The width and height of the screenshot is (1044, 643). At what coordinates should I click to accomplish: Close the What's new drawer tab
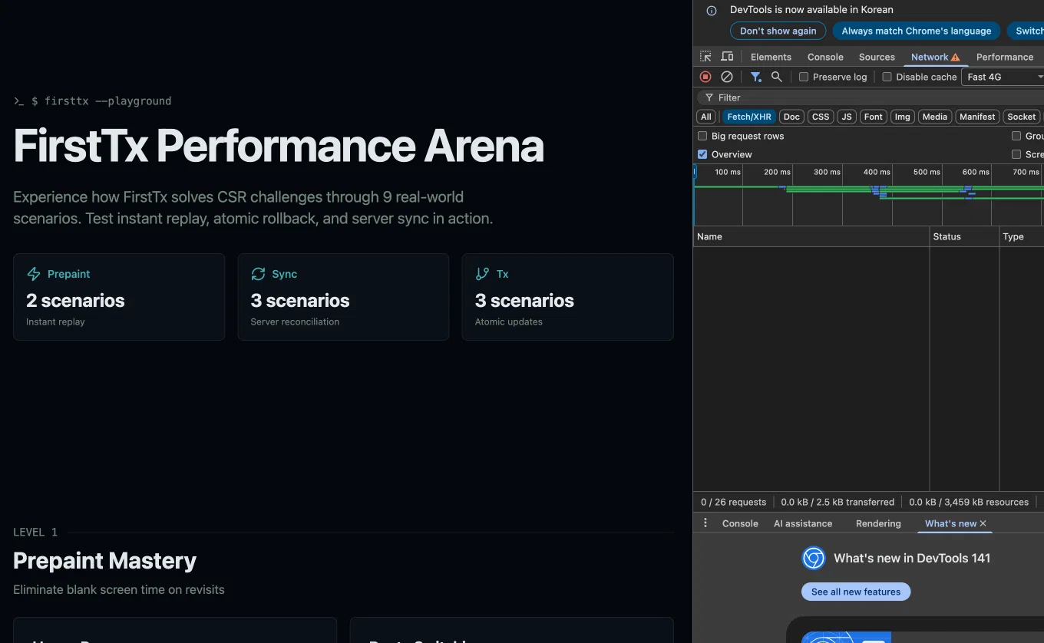click(983, 523)
